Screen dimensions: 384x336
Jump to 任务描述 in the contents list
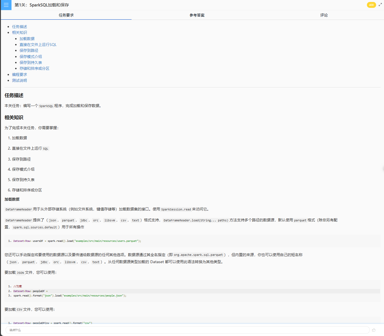[x=19, y=27]
